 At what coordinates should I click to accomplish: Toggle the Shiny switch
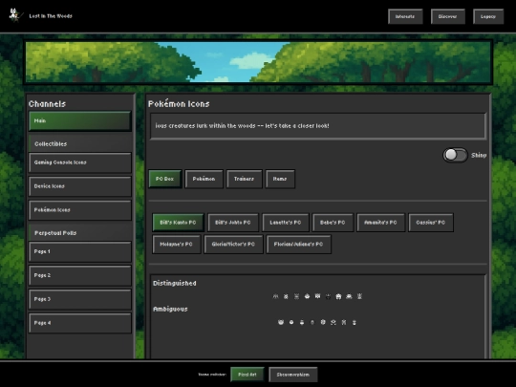tap(455, 155)
